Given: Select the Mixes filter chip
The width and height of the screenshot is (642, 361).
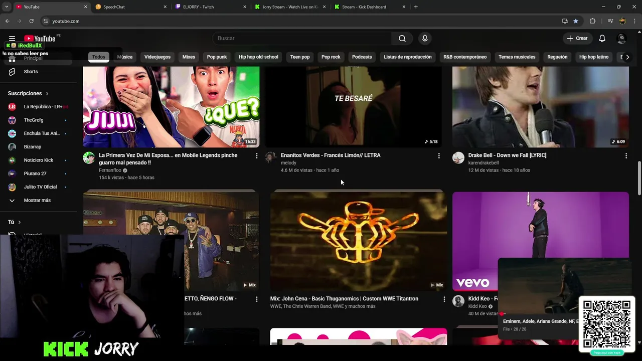Looking at the screenshot, I should point(189,57).
